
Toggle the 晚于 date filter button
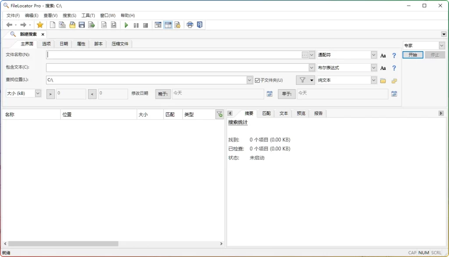coord(162,94)
